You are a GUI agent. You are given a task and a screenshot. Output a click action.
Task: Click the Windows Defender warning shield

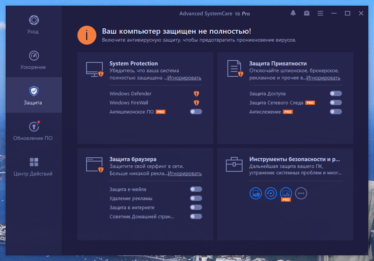click(196, 93)
